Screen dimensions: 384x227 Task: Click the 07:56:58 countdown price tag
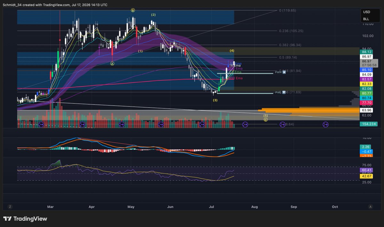click(369, 65)
